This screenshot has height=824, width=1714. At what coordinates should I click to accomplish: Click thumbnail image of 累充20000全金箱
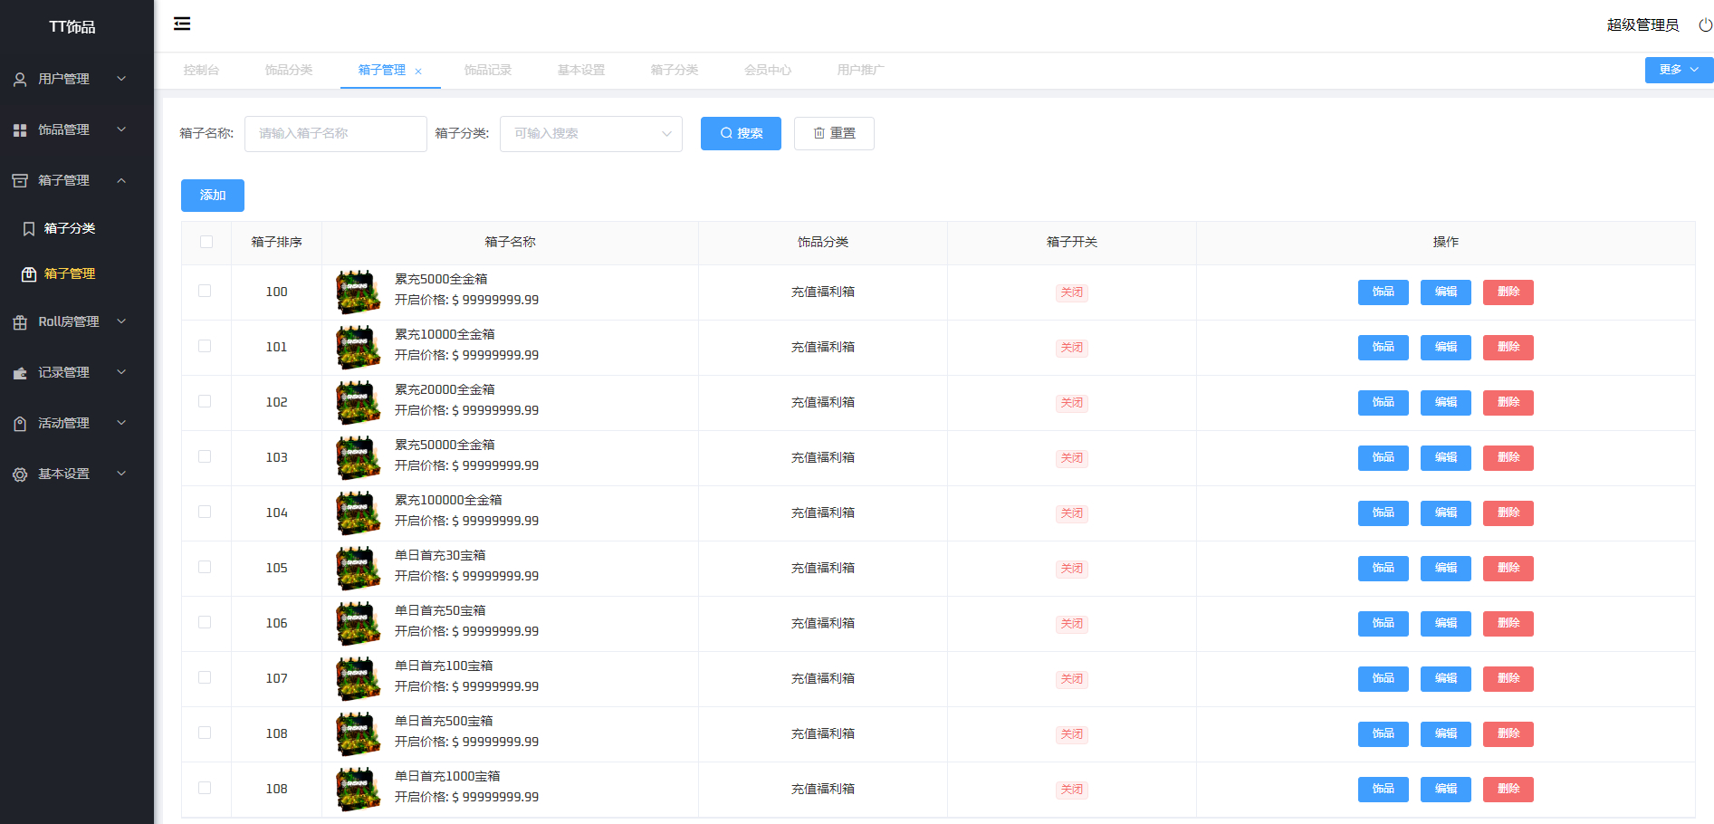pyautogui.click(x=358, y=402)
